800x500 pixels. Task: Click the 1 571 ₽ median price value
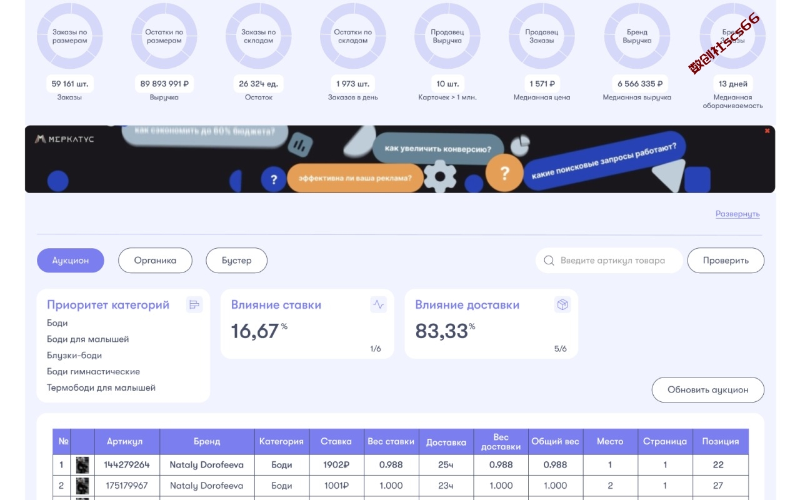pyautogui.click(x=542, y=84)
